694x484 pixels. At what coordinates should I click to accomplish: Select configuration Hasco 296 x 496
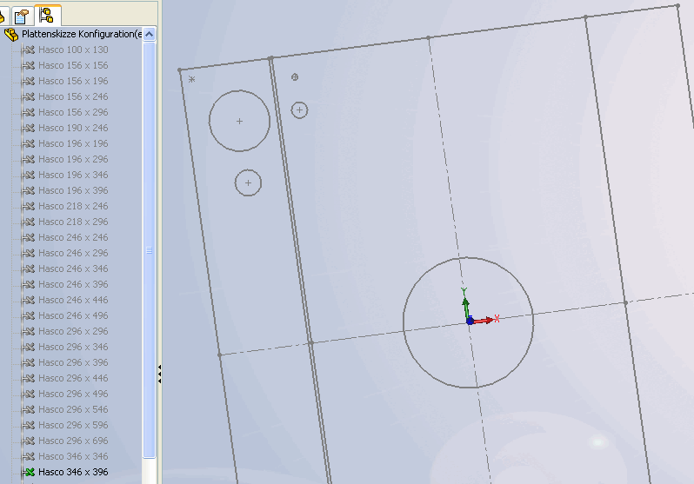tap(73, 394)
